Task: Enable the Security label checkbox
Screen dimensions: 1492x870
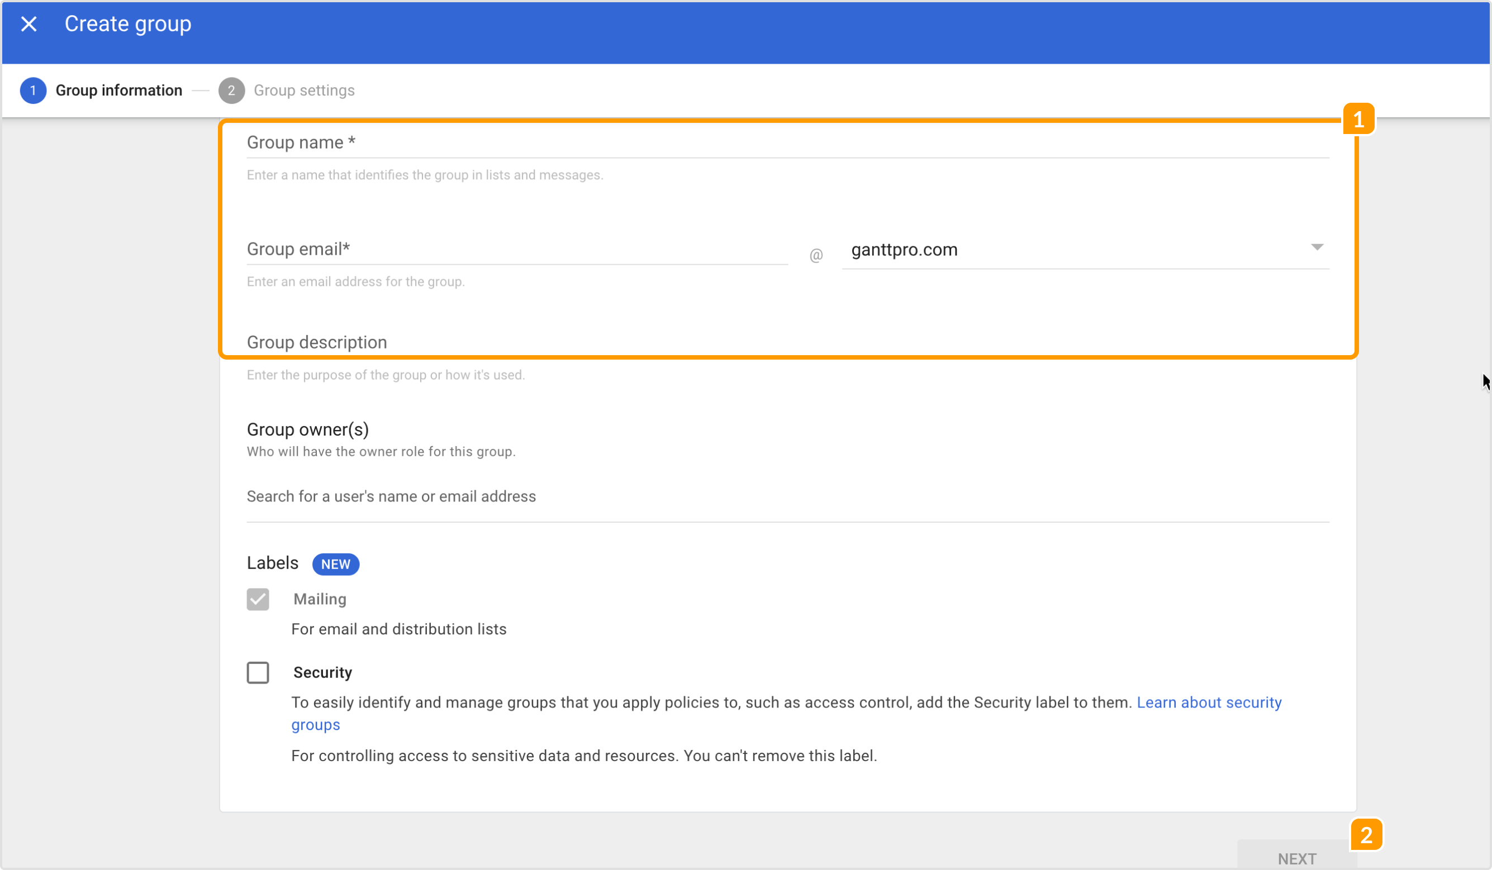Action: pyautogui.click(x=258, y=673)
